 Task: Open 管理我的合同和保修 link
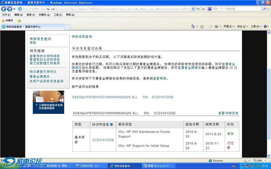[45, 60]
